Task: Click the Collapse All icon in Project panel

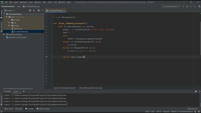Action: 34,10
